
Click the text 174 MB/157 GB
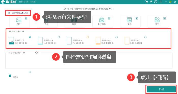coord(78,43)
